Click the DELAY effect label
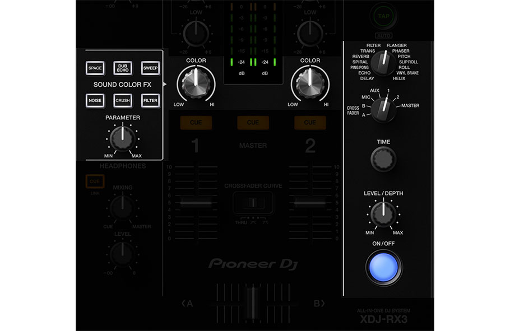The width and height of the screenshot is (510, 331). point(367,78)
